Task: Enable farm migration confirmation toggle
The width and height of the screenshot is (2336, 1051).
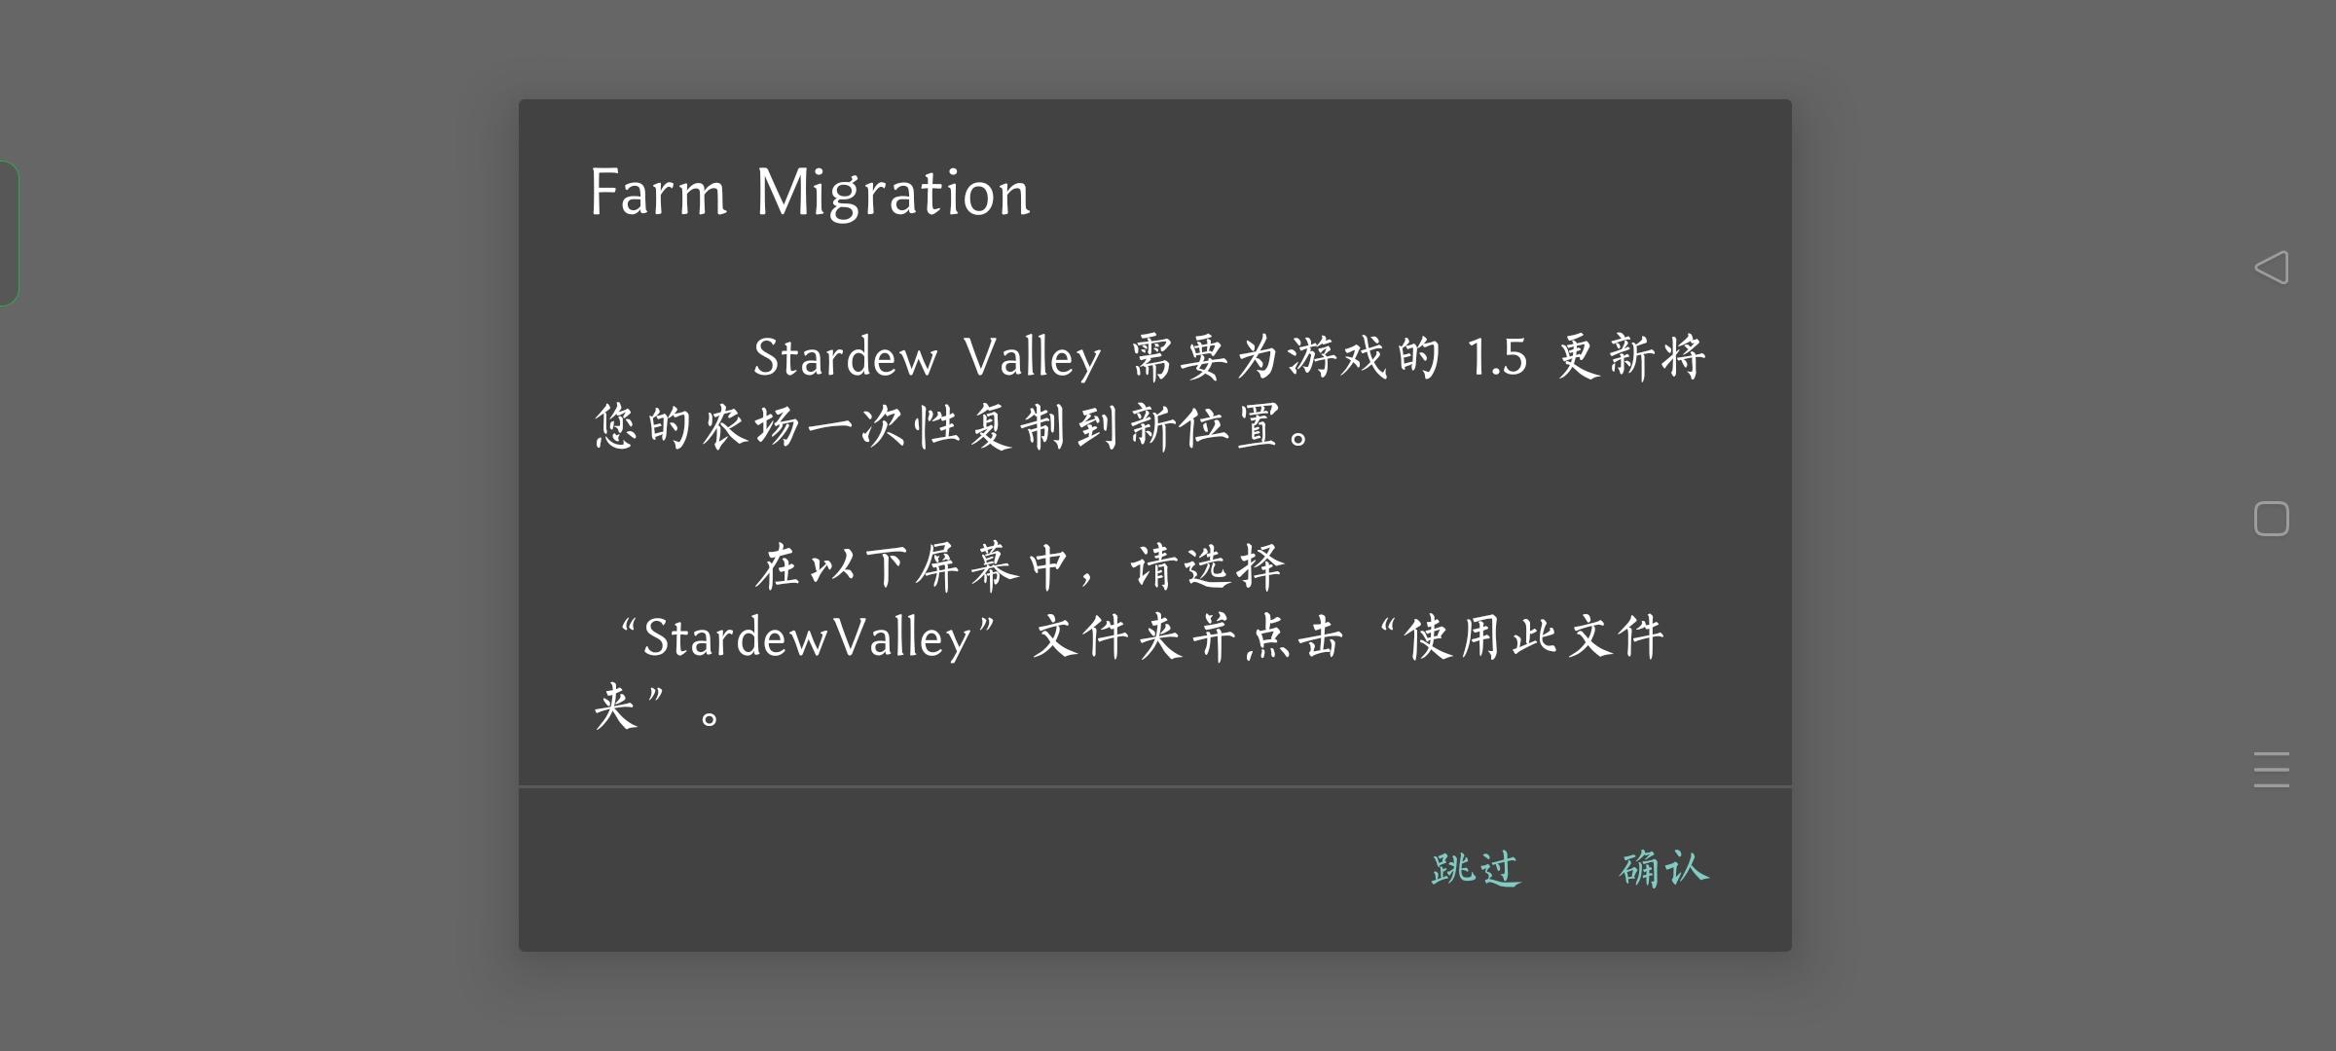Action: pos(1664,868)
